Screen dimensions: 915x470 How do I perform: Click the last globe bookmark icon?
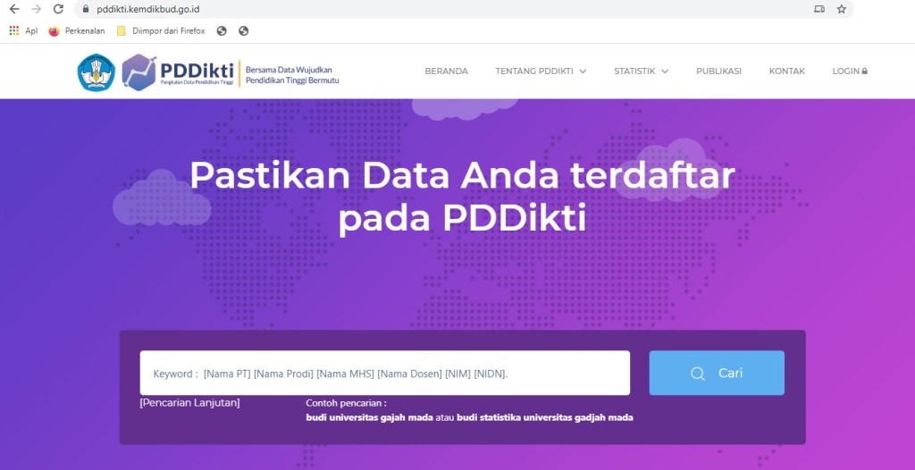(243, 30)
